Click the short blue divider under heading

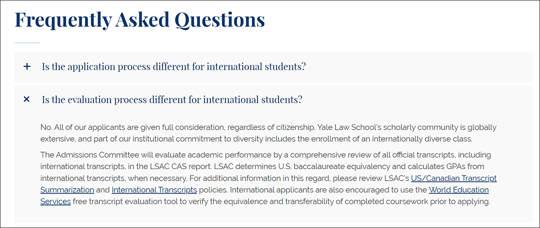click(x=27, y=42)
